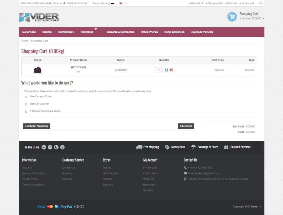This screenshot has width=283, height=215.
Task: Open the Privacy Policy footer link
Action: pos(30,179)
